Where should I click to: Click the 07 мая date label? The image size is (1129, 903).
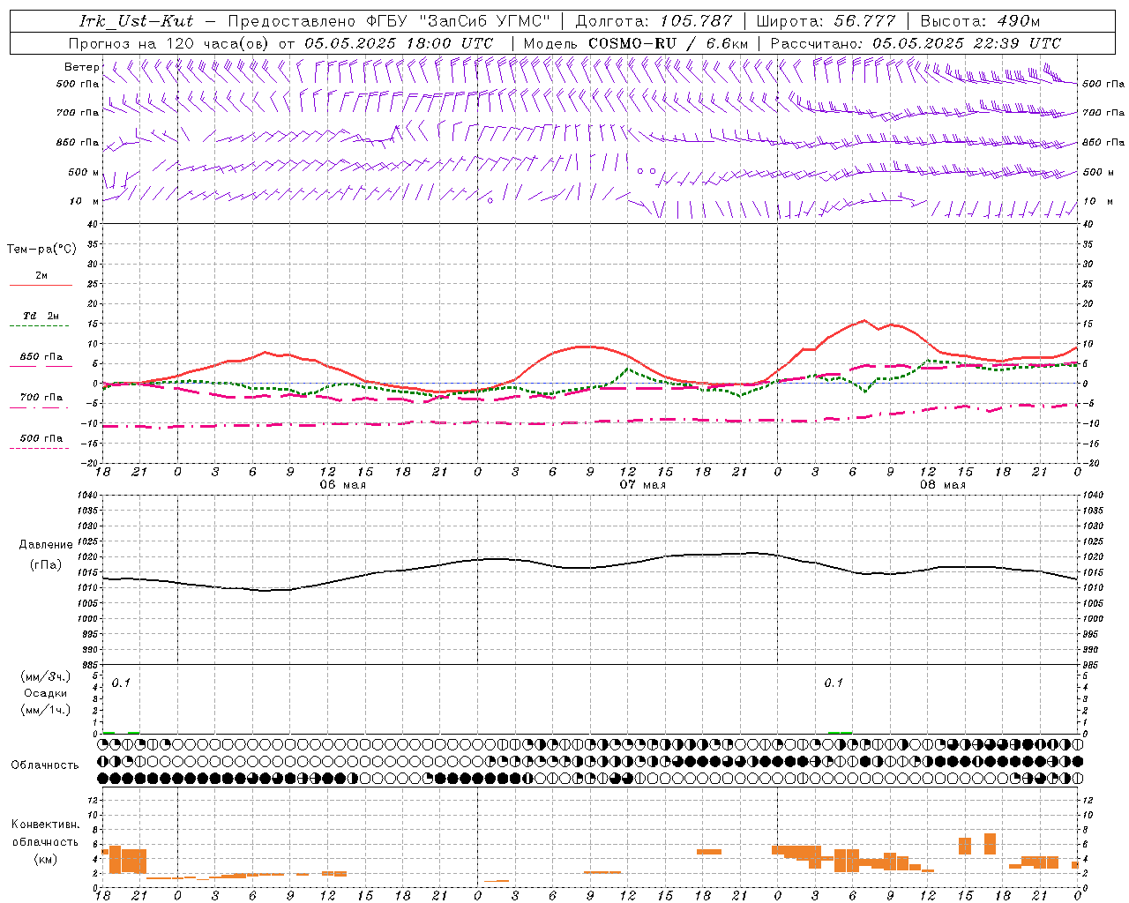[x=642, y=485]
